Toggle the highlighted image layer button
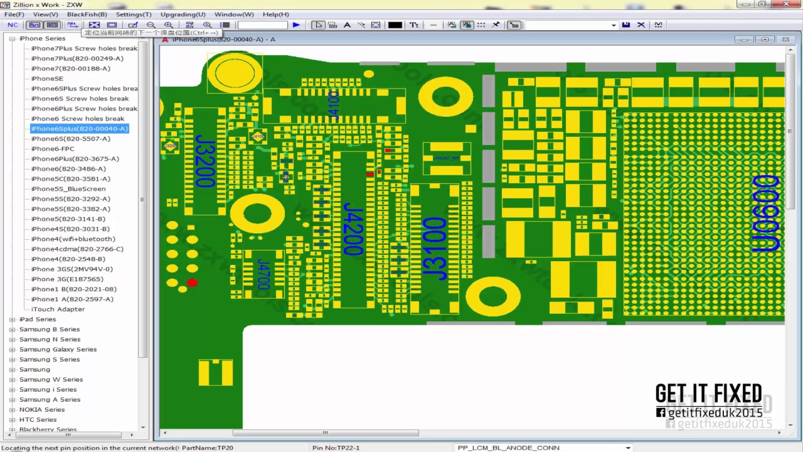This screenshot has height=452, width=803. tap(467, 25)
